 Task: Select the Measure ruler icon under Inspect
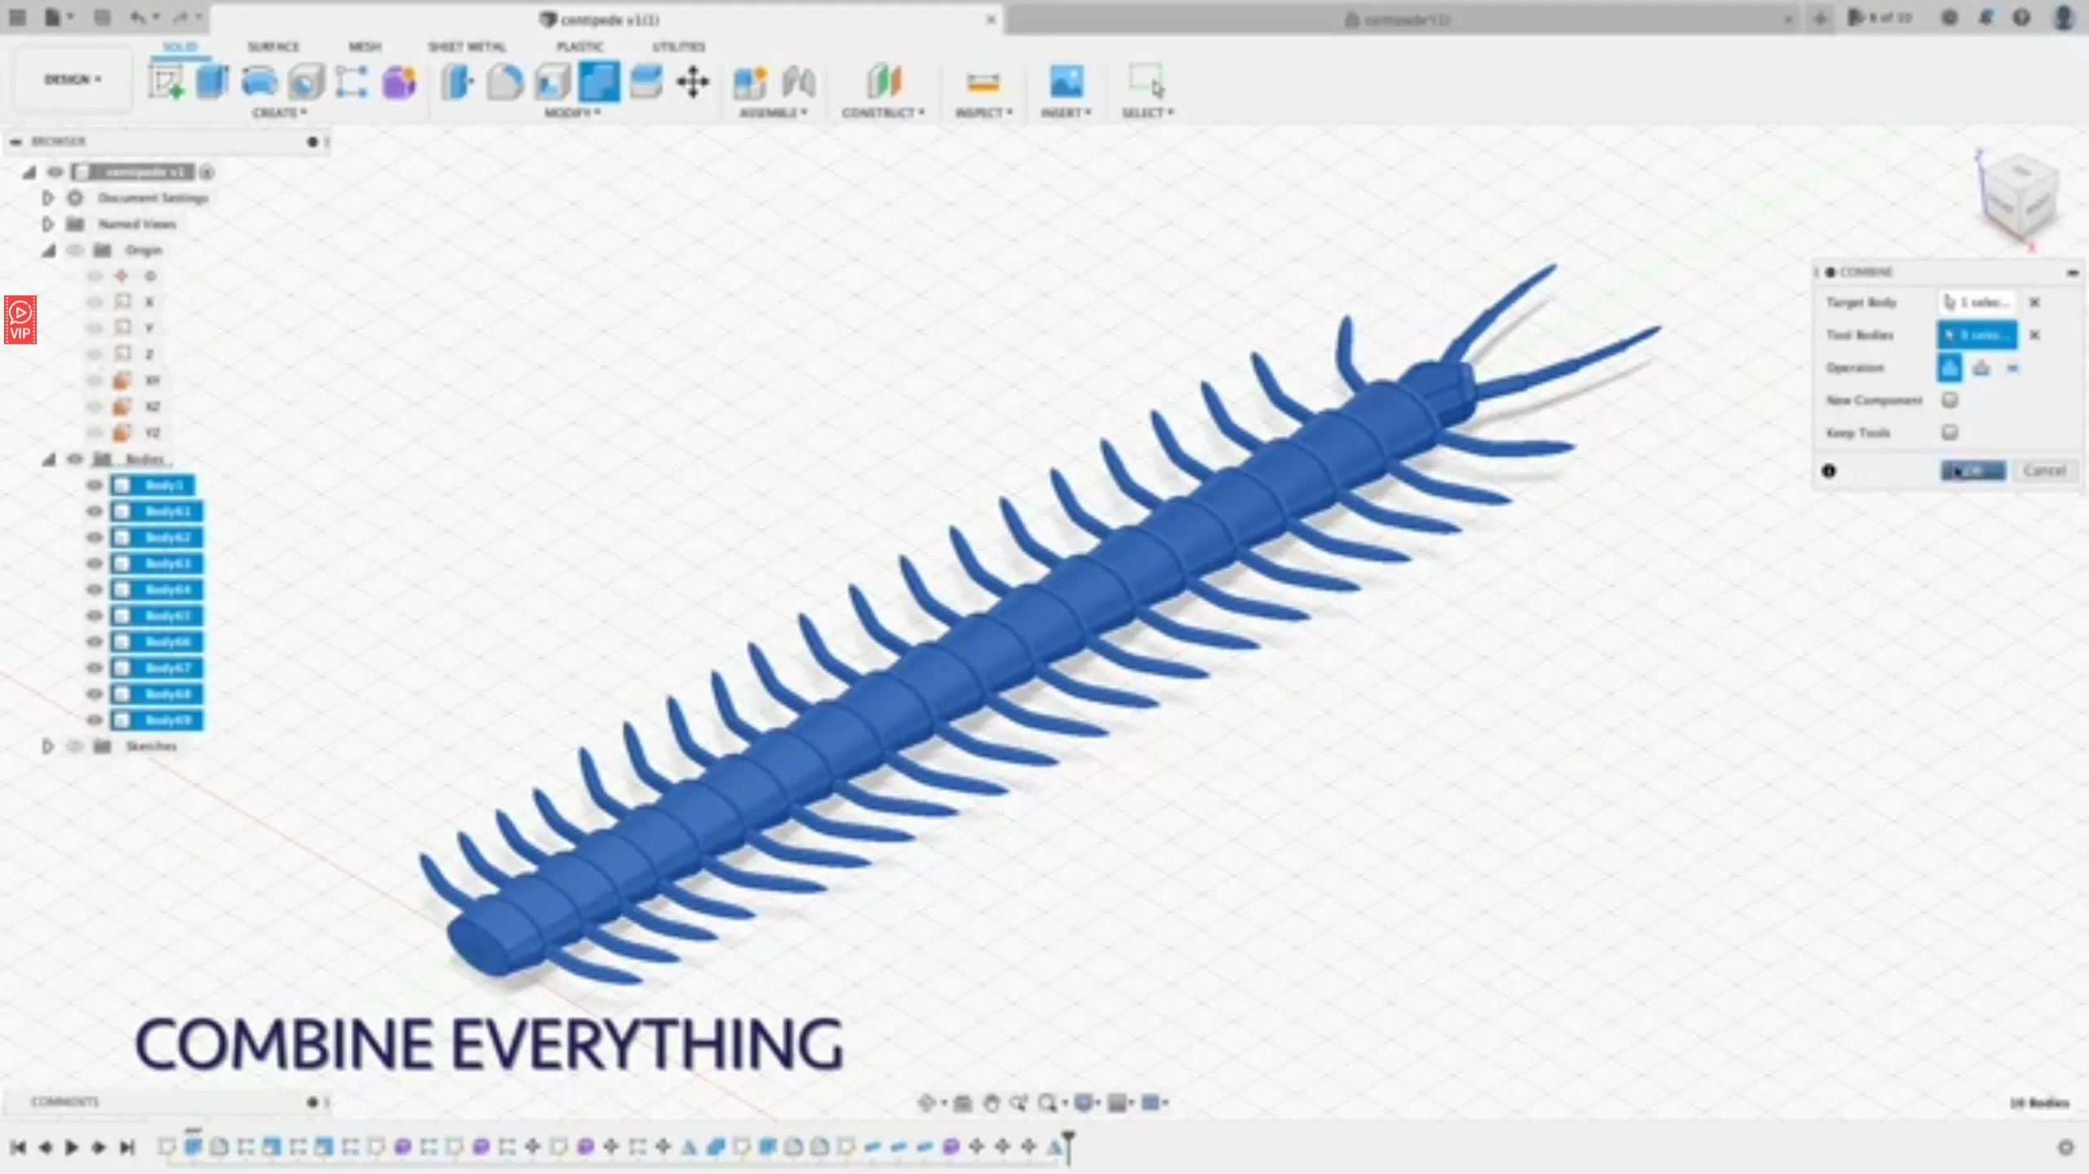pos(982,82)
